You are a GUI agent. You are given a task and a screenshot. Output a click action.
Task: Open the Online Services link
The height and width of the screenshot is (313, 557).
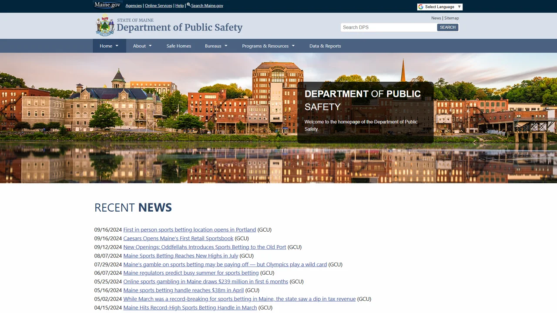[x=158, y=6]
